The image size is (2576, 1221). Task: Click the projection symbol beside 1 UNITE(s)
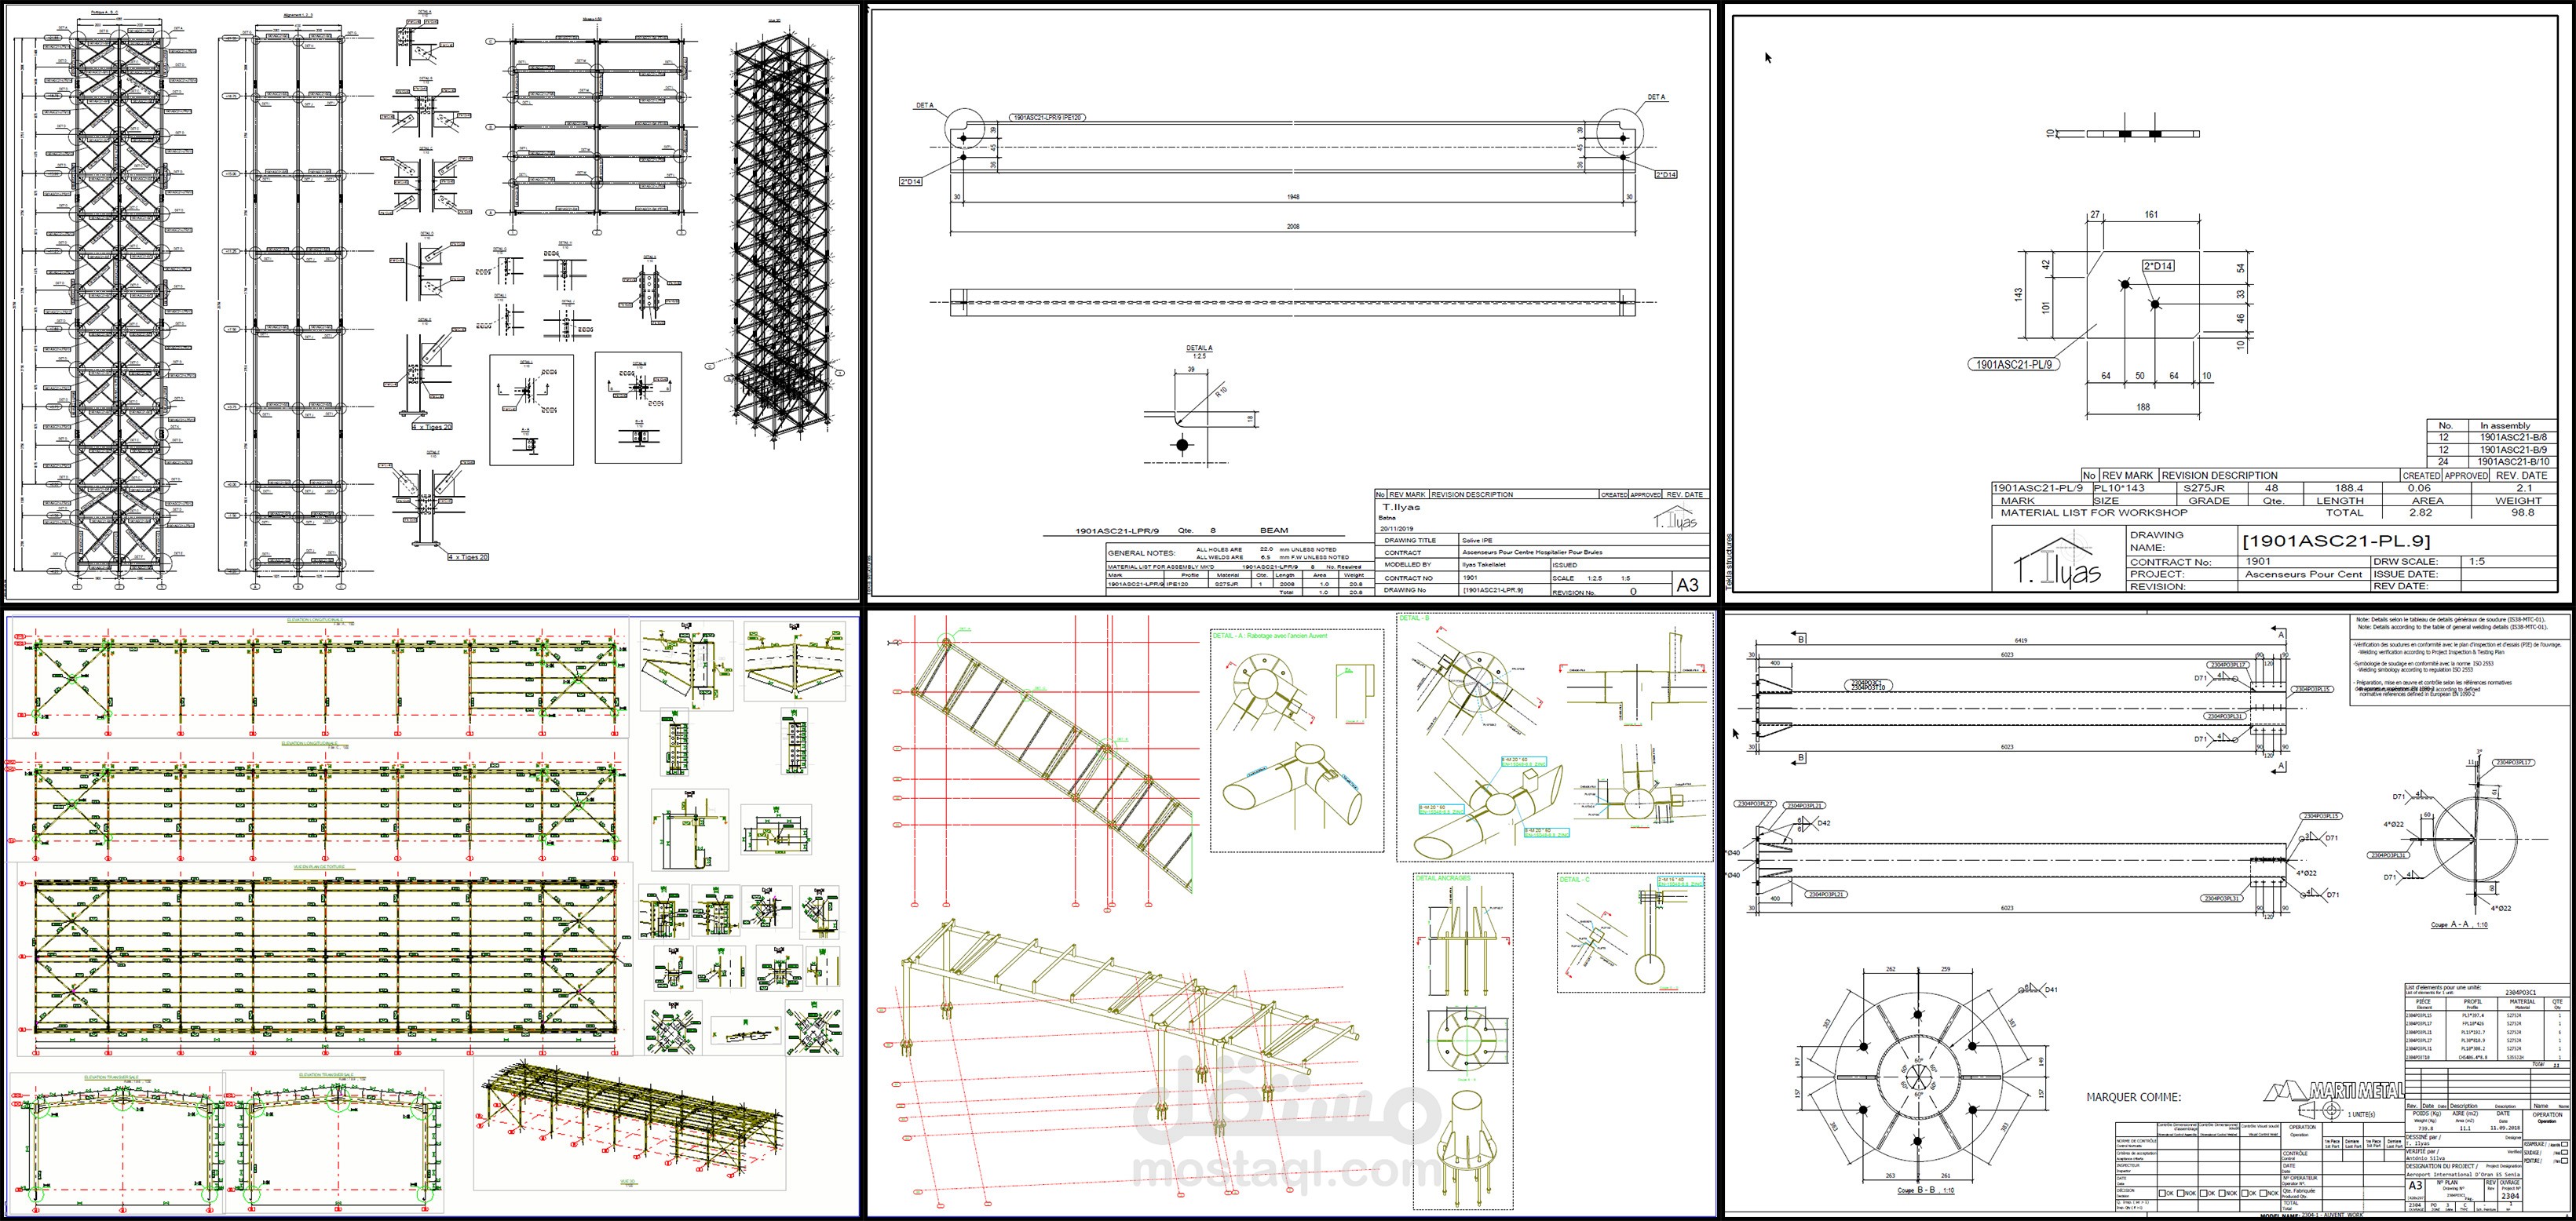(2320, 1111)
